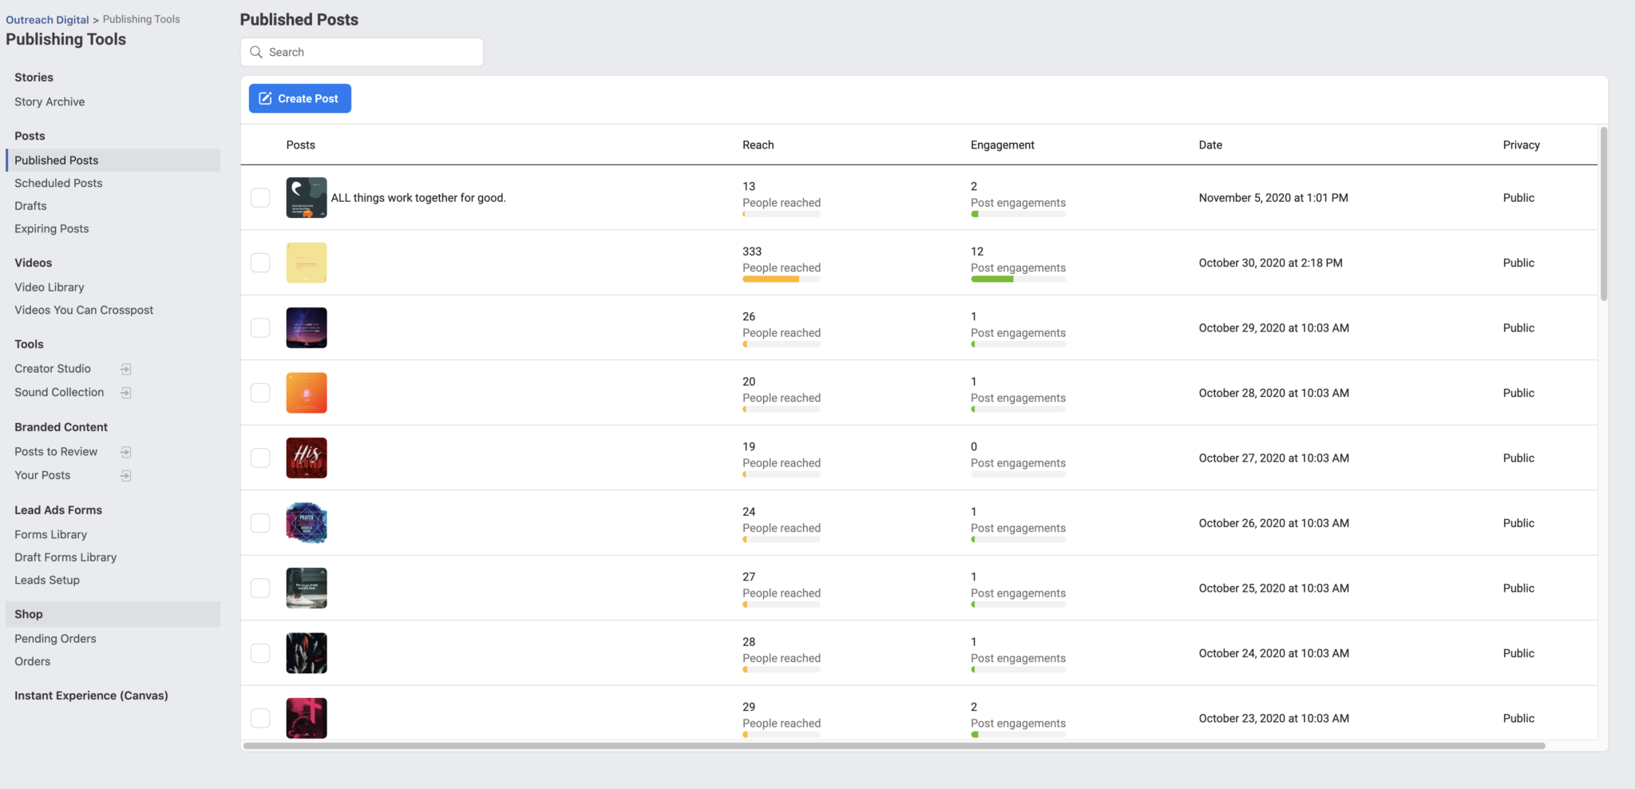Viewport: 1635px width, 789px height.
Task: Click the open icon next to Sound Collection
Action: [x=125, y=393]
